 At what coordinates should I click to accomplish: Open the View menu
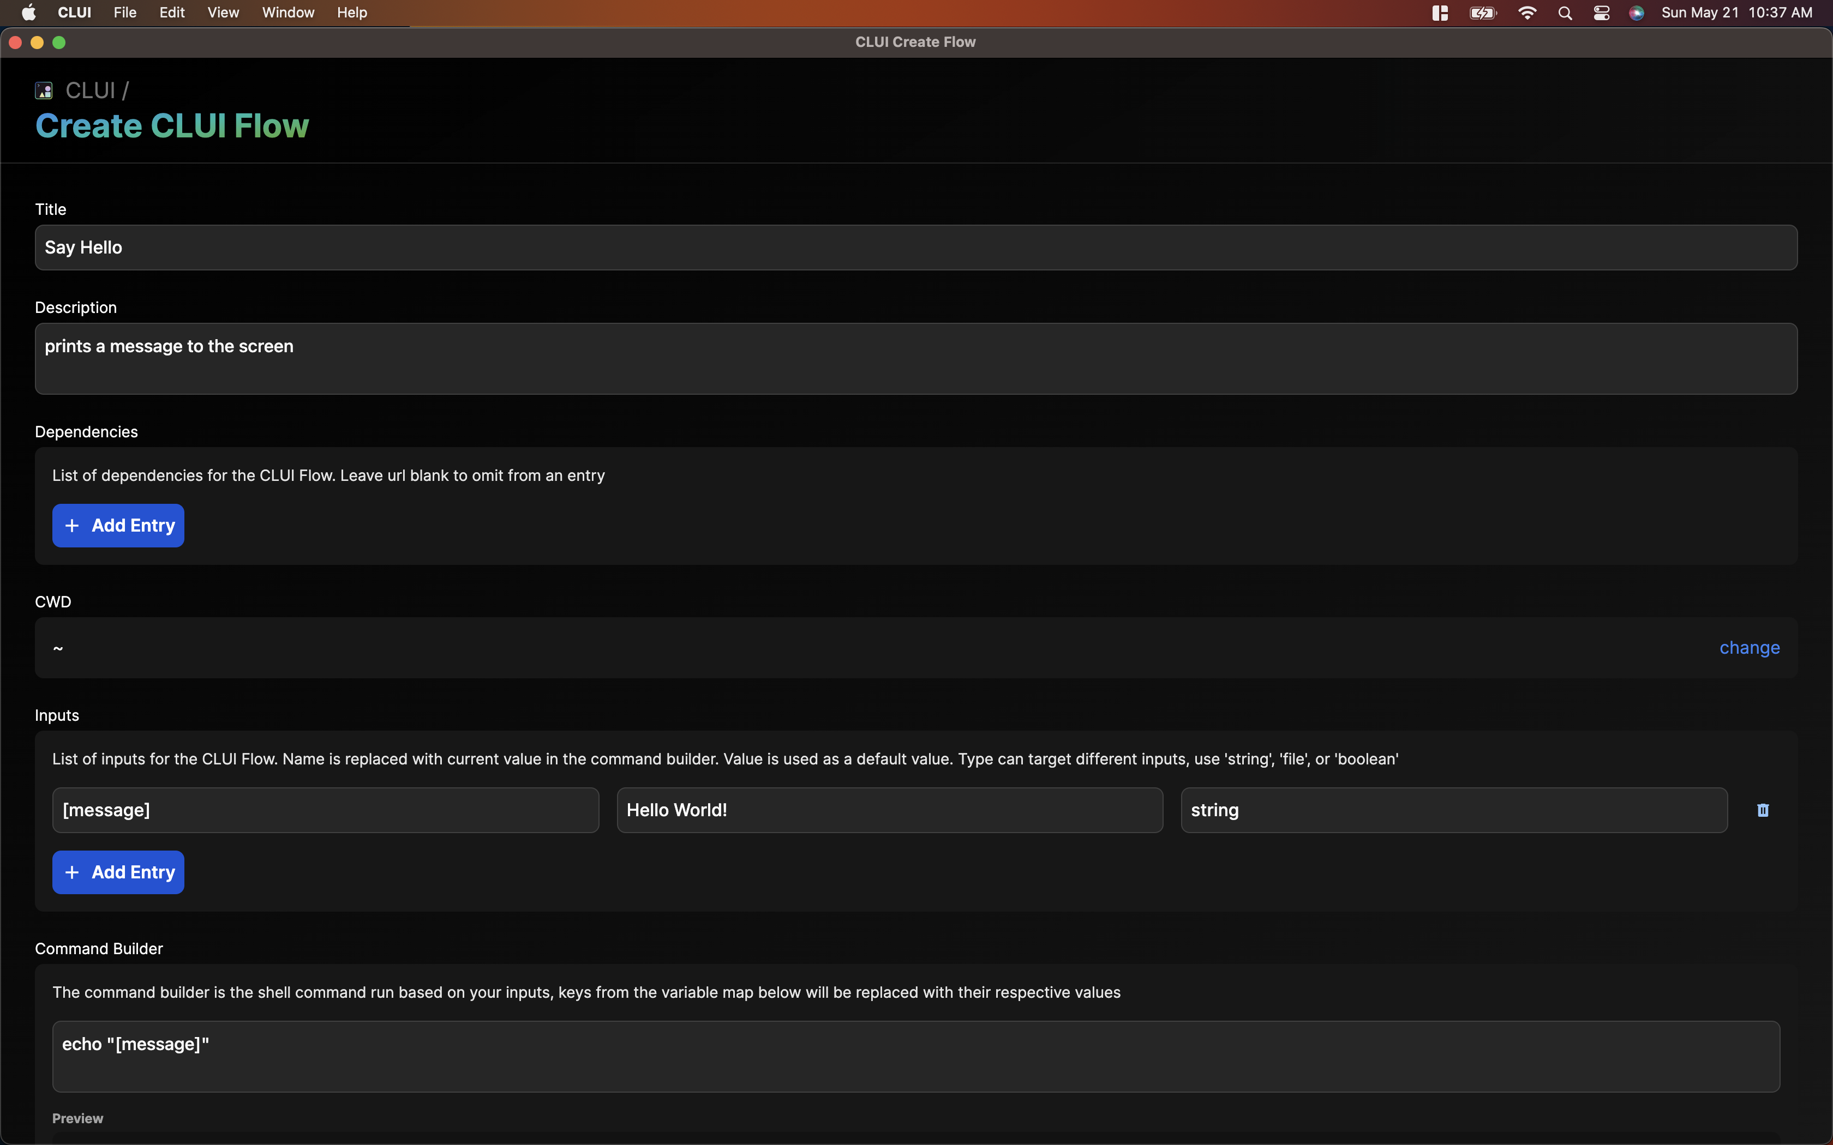(x=224, y=13)
